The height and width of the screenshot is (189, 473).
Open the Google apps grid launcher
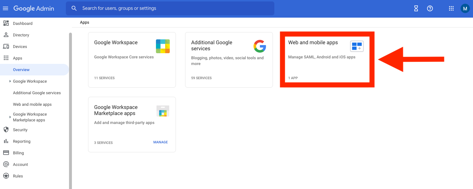[x=451, y=8]
